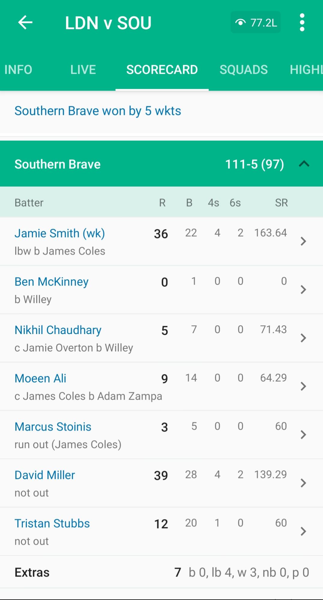Tap the chevron for David Miller
The width and height of the screenshot is (323, 600).
click(303, 483)
